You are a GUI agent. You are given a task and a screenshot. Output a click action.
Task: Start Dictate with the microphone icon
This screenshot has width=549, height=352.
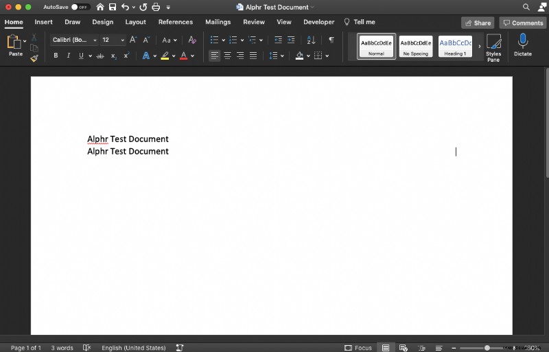click(523, 45)
